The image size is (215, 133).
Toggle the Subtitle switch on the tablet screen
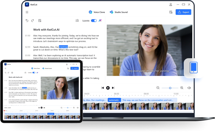click(x=34, y=72)
